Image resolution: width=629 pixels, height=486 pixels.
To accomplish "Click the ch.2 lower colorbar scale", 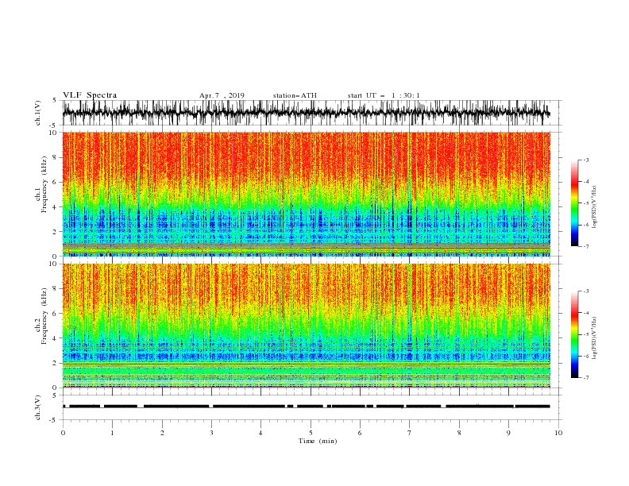I will [574, 334].
